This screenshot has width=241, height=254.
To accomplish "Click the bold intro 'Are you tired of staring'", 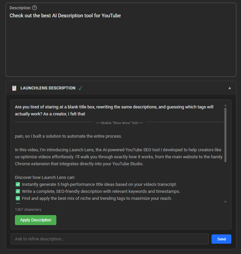I will pyautogui.click(x=114, y=110).
